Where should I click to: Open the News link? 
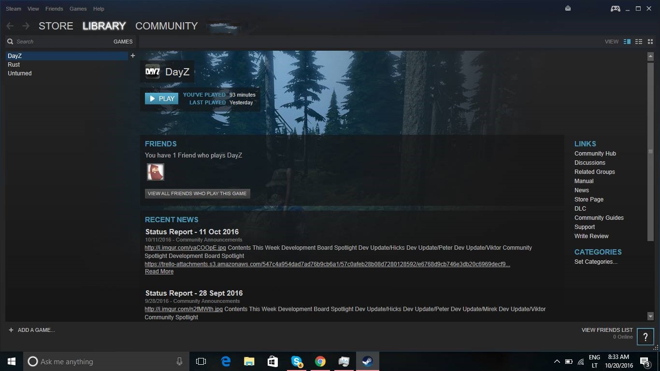coord(582,190)
